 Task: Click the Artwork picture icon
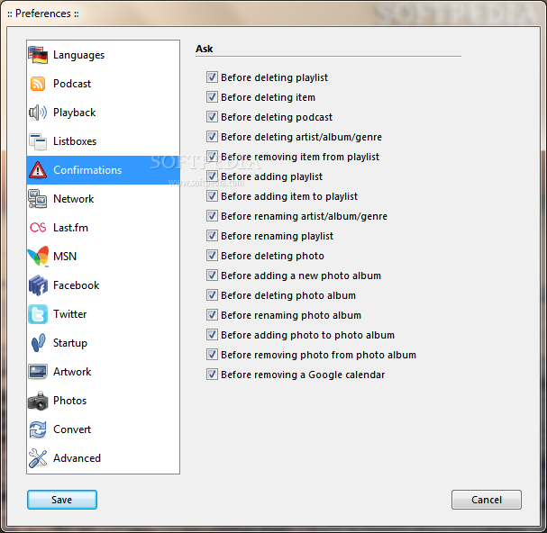(38, 372)
